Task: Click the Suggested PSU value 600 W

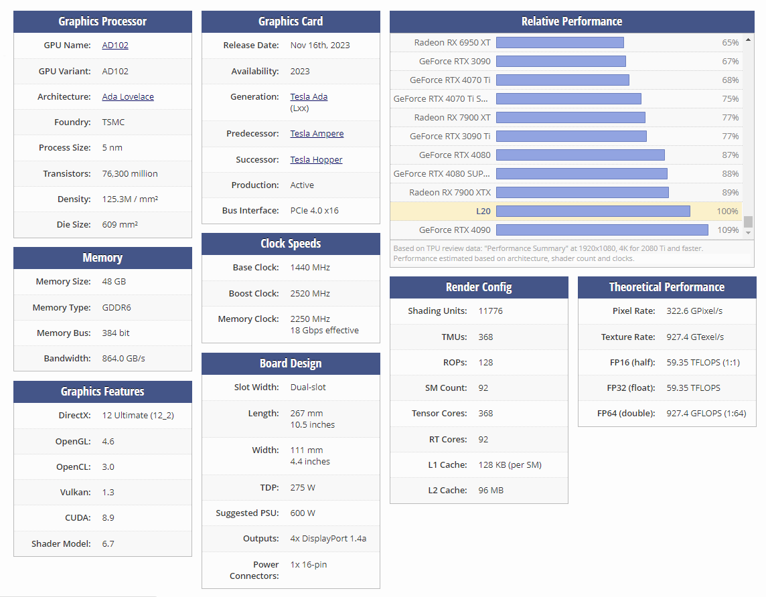Action: [303, 513]
